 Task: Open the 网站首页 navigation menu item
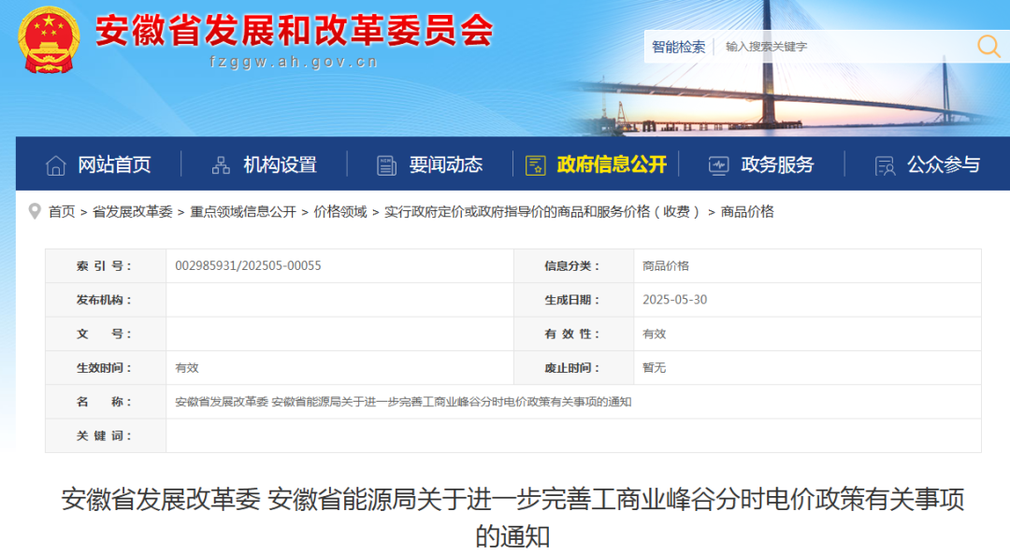114,165
